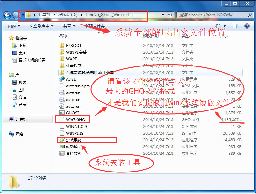Open the Help question mark icon
256x194 pixels.
247,26
